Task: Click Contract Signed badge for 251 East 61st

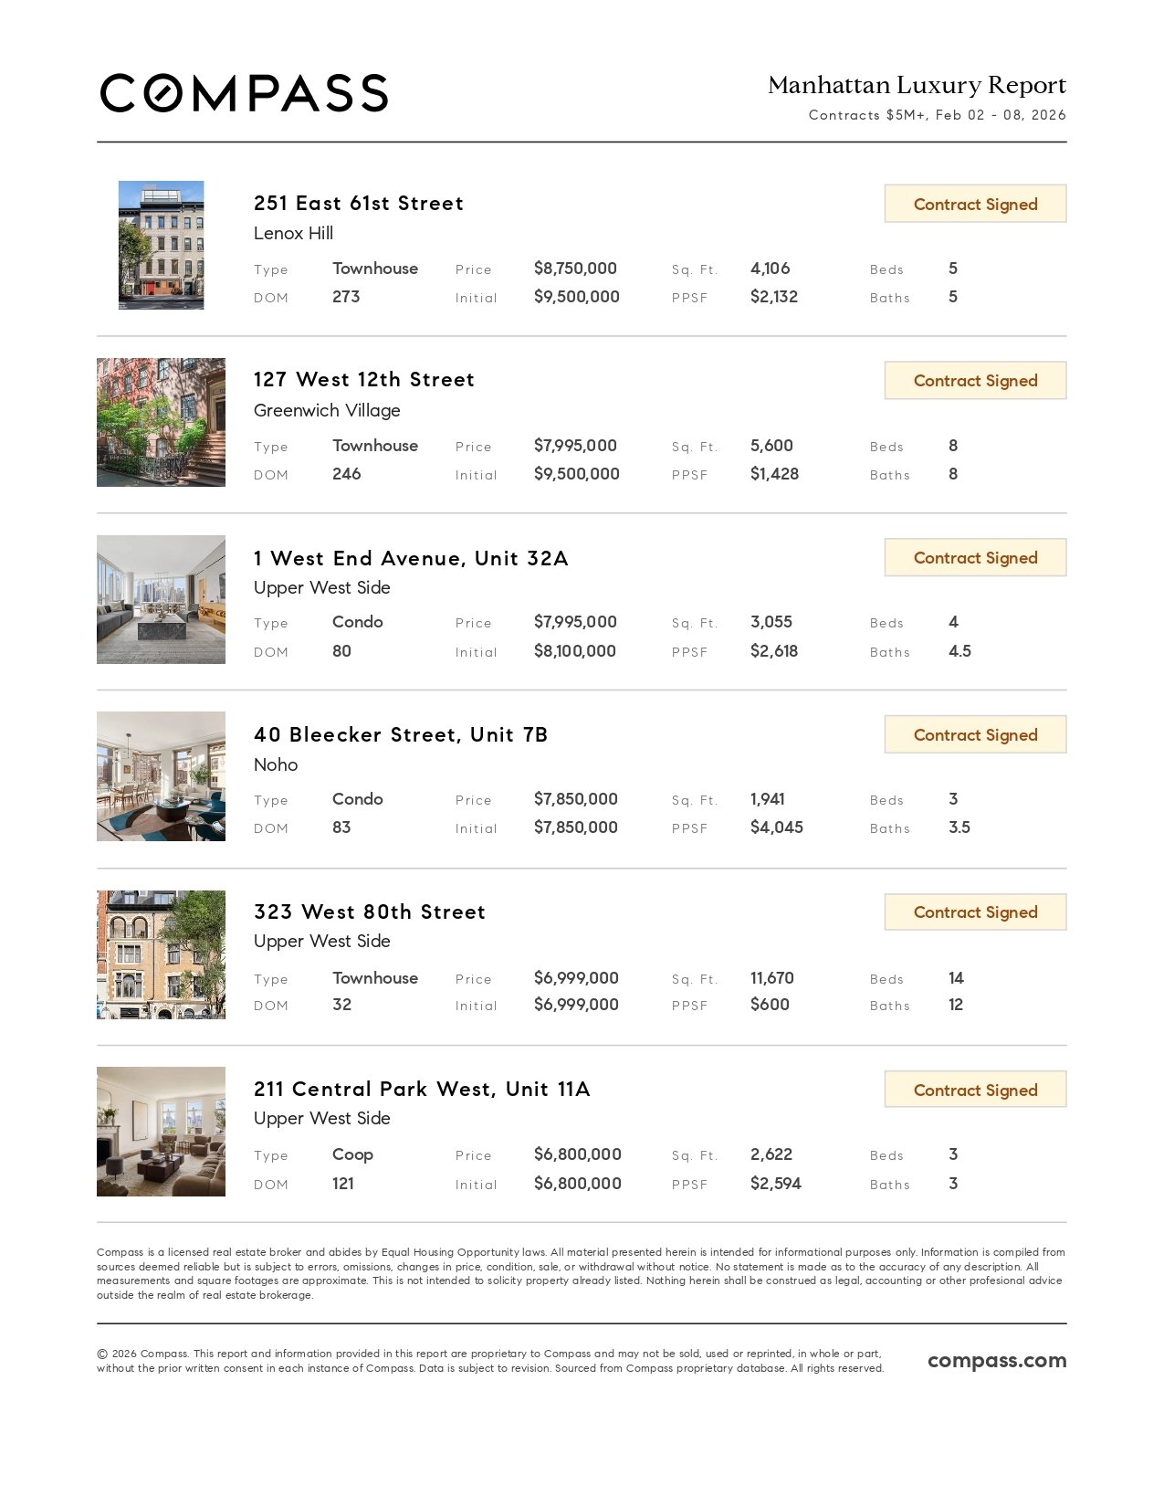Action: (x=975, y=204)
